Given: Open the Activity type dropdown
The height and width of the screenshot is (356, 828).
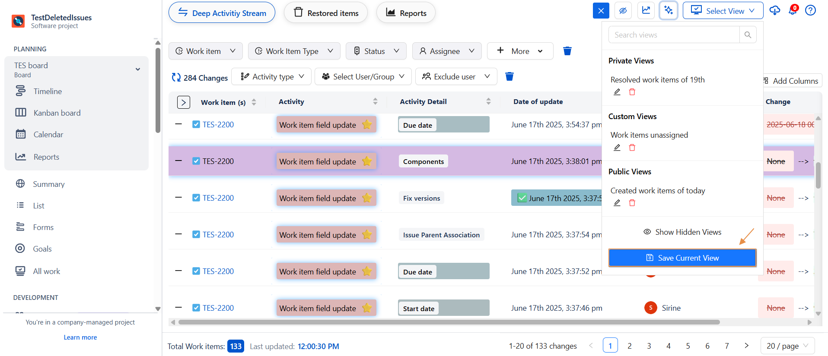Looking at the screenshot, I should (x=272, y=76).
